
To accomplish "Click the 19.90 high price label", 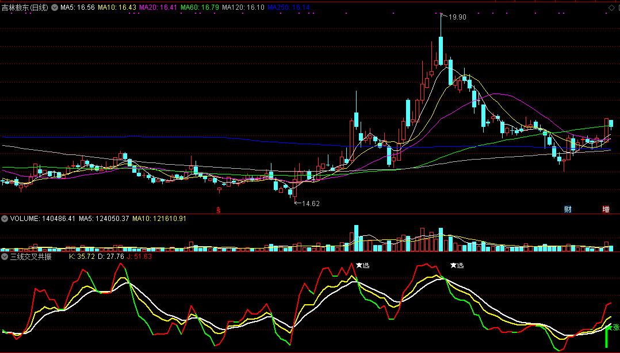I will [457, 17].
